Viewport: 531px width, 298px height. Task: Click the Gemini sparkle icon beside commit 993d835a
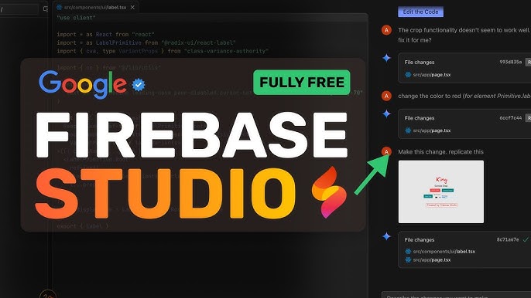pos(386,58)
